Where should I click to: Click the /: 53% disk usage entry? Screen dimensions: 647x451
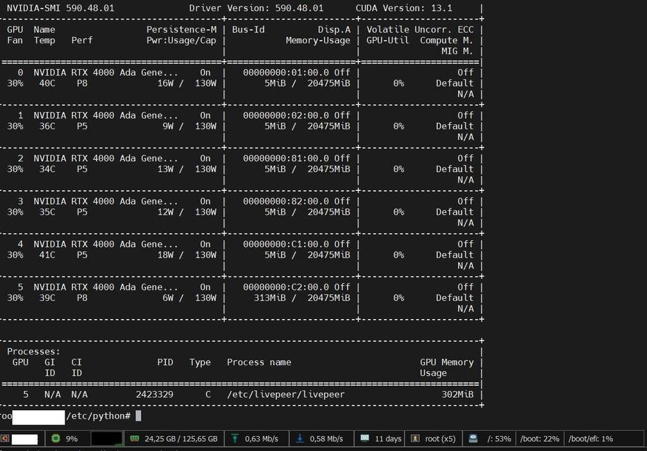[499, 439]
